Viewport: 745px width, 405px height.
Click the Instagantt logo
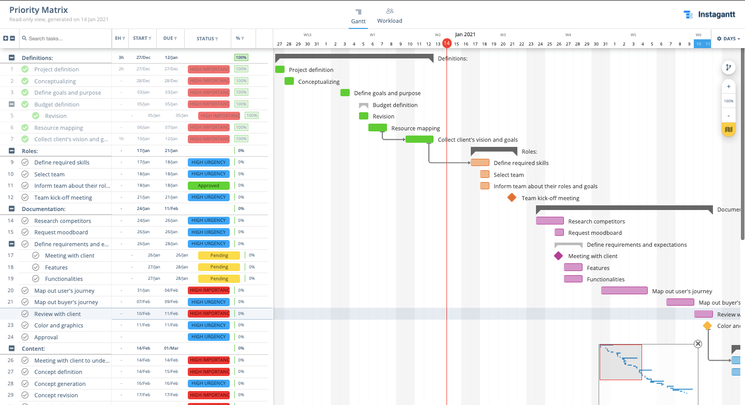(708, 15)
